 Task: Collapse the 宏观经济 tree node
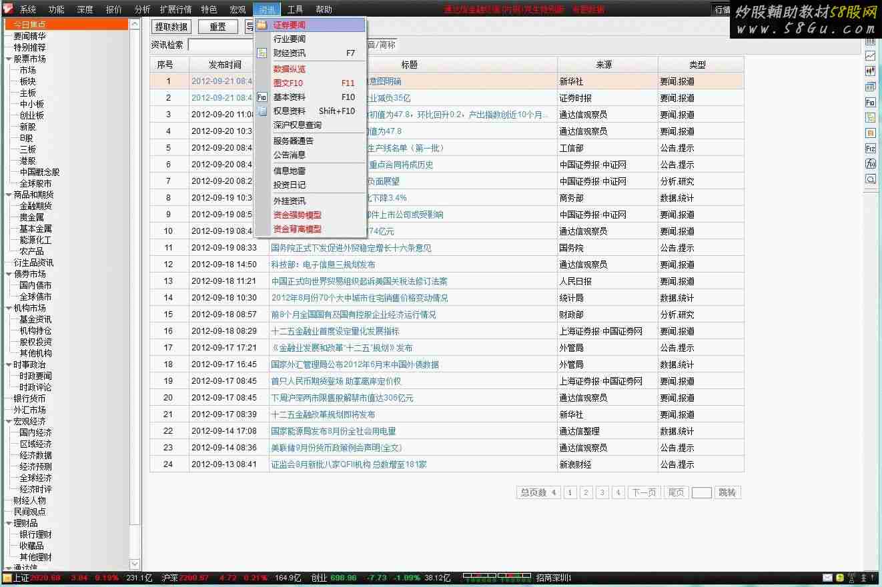tap(9, 421)
